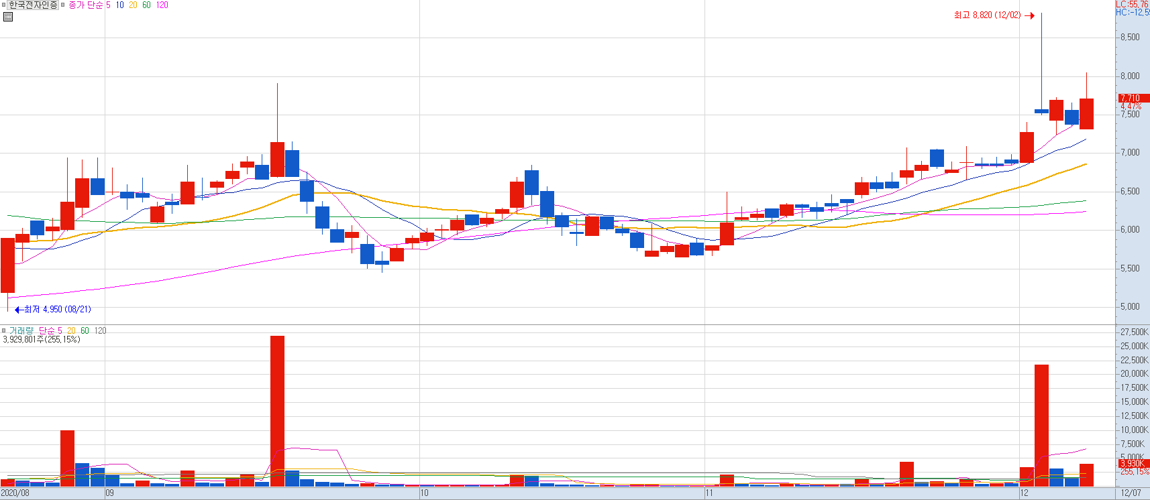1150x500 pixels.
Task: Click the 최저 4,950 (08/21) low marker
Action: (53, 310)
